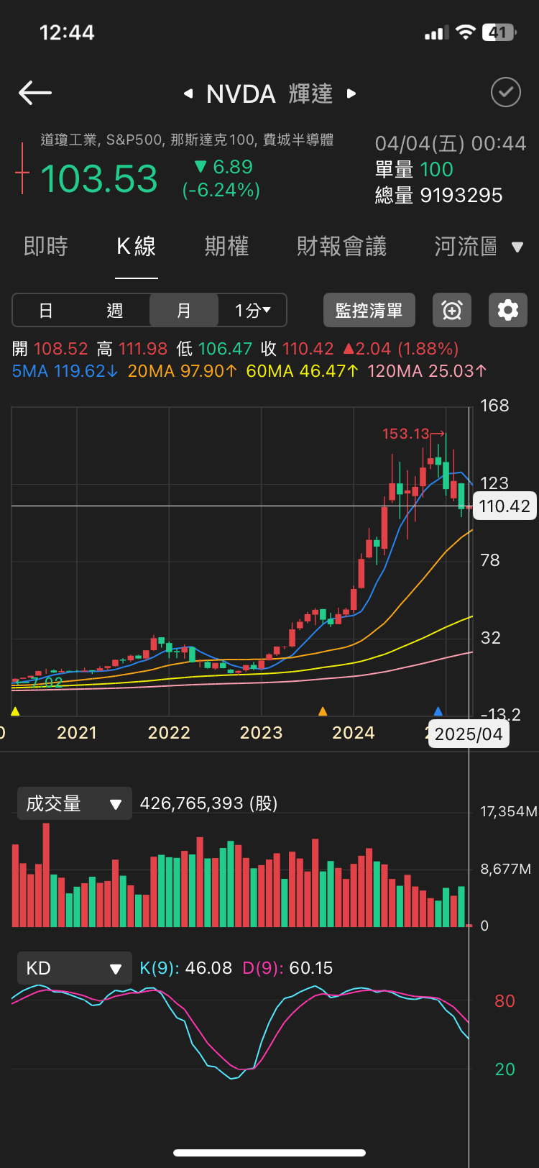The height and width of the screenshot is (1168, 539).
Task: Tap the orange triangle event marker
Action: (323, 711)
